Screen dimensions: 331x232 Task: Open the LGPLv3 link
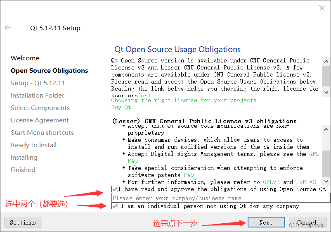[306, 182]
